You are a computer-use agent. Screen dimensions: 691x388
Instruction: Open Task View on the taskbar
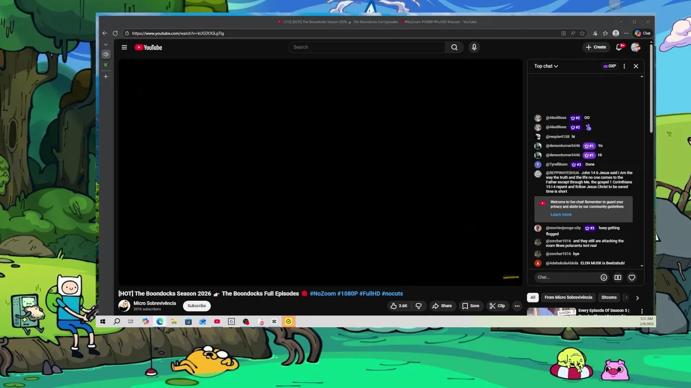pyautogui.click(x=131, y=322)
